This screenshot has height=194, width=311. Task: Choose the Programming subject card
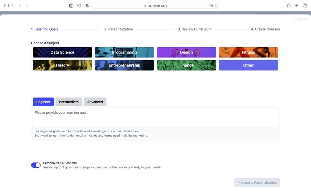[124, 52]
